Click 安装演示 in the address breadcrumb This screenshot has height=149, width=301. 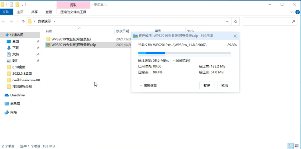click(45, 21)
